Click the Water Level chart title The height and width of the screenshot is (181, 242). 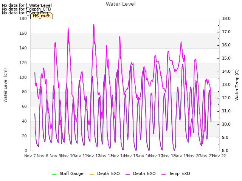[x=121, y=4]
